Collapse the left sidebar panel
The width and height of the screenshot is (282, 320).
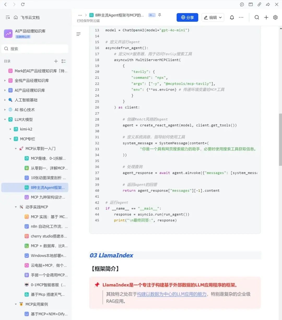8,17
